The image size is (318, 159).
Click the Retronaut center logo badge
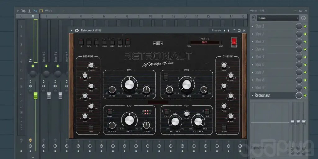pyautogui.click(x=158, y=43)
